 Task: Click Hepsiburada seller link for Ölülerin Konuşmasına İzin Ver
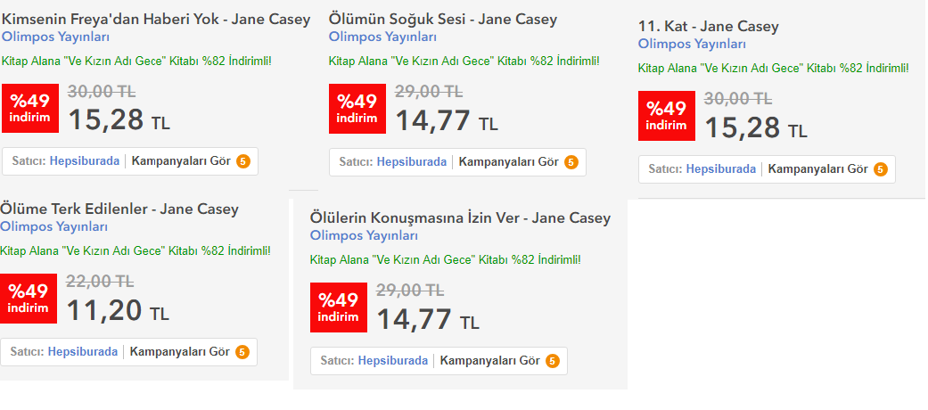pyautogui.click(x=393, y=360)
